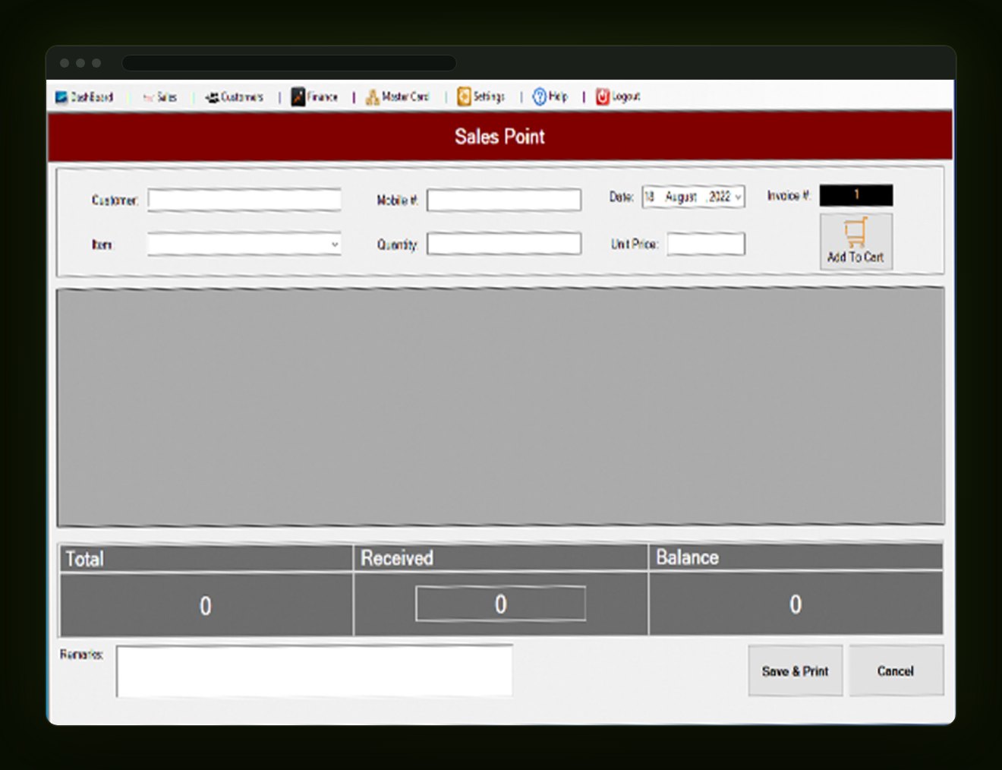Viewport: 1002px width, 770px height.
Task: Click the Master Card icon
Action: 373,96
